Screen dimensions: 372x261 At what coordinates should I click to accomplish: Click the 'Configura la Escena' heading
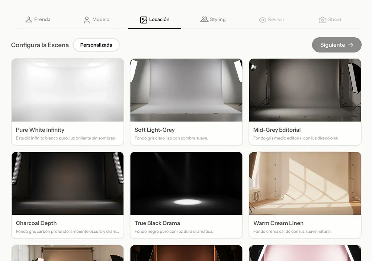(40, 45)
